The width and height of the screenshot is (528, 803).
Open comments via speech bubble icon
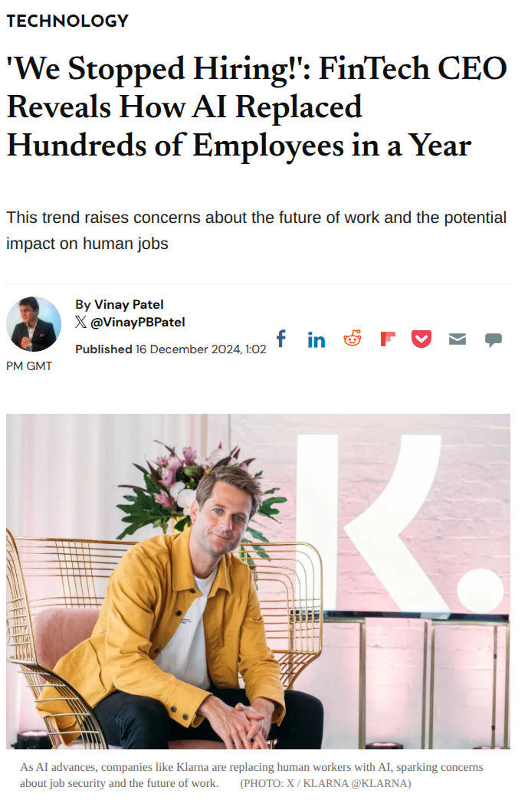(x=494, y=339)
